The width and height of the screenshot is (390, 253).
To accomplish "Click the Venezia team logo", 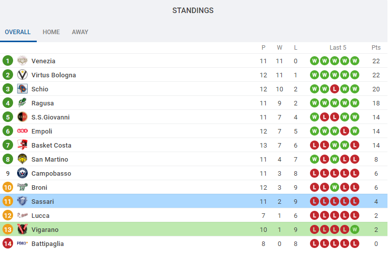I will tap(22, 61).
